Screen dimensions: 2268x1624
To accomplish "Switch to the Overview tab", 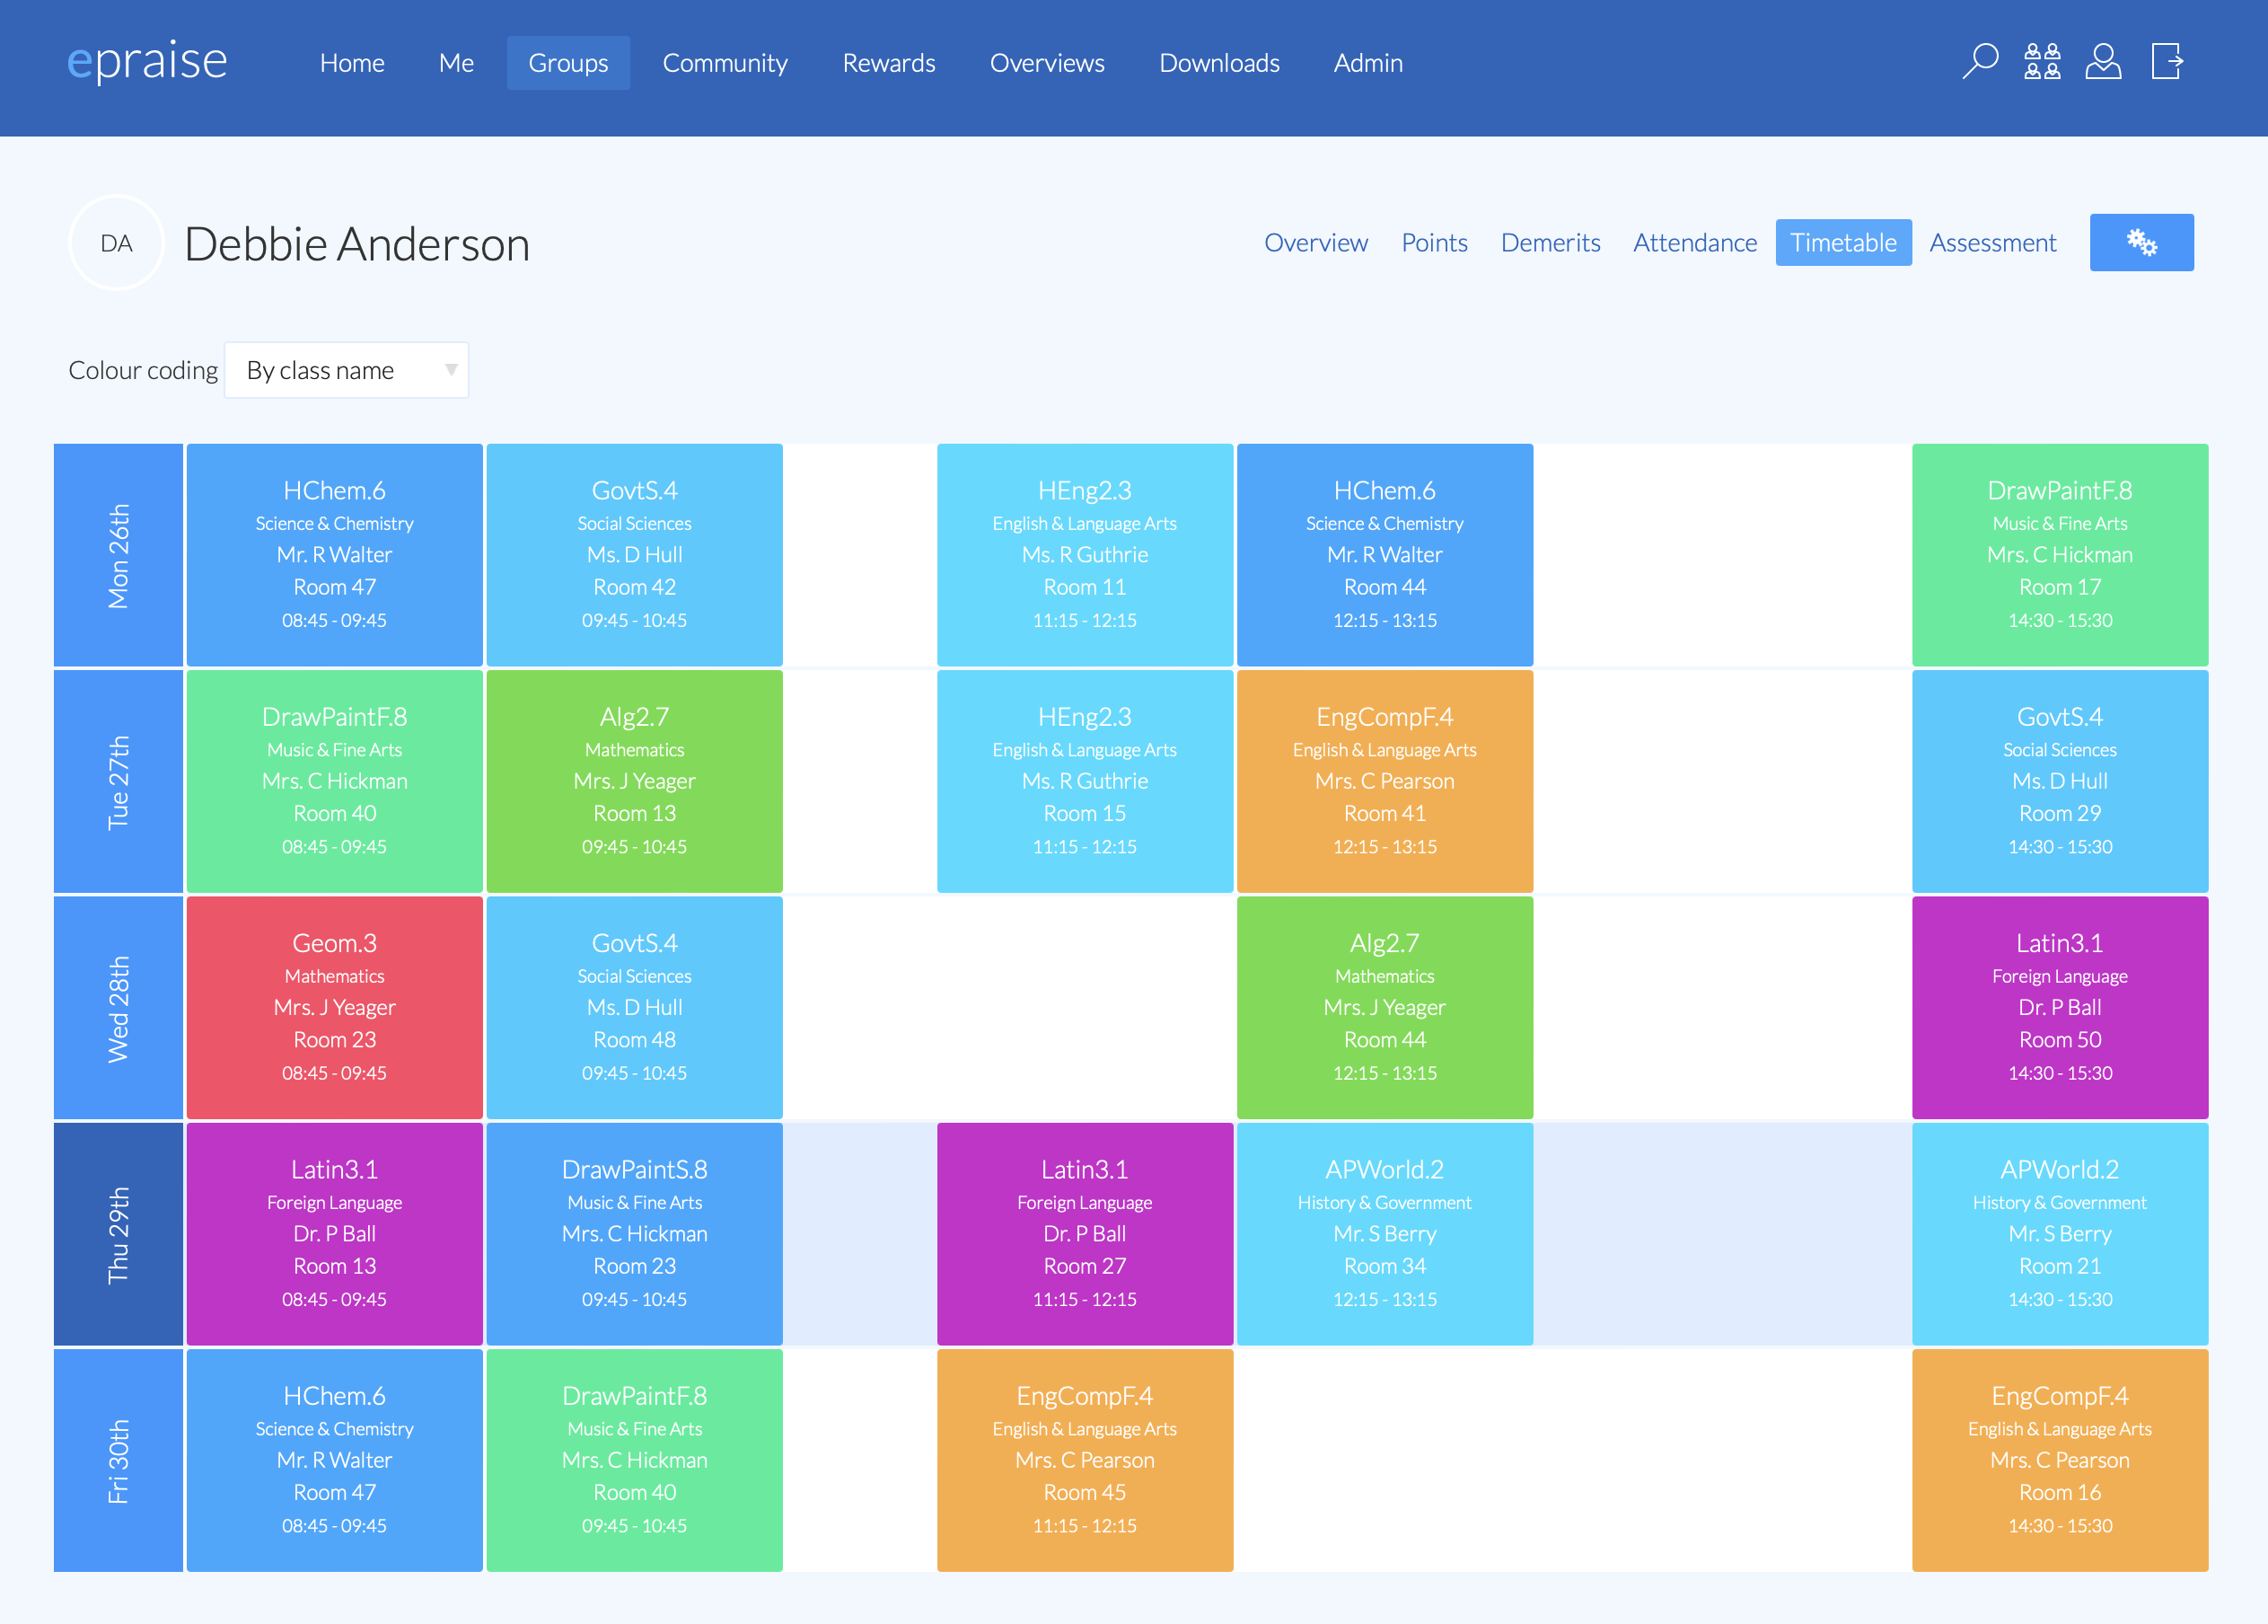I will [x=1315, y=243].
